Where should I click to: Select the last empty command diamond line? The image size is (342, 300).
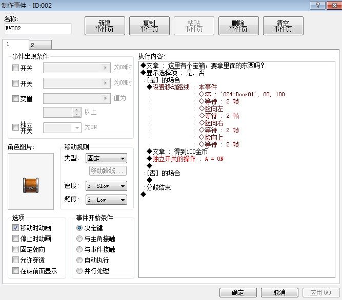pos(143,195)
